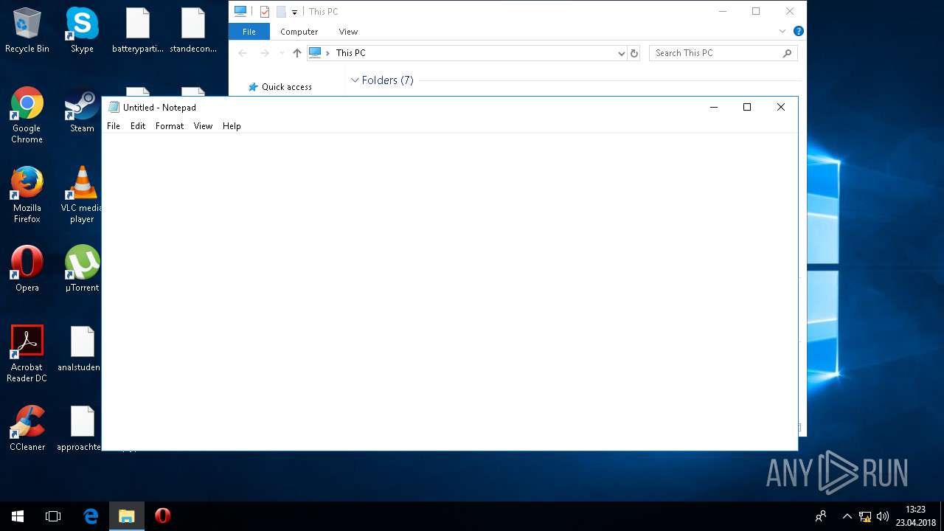The height and width of the screenshot is (531, 944).
Task: Launch the CCleaner desktop shortcut
Action: 27,428
